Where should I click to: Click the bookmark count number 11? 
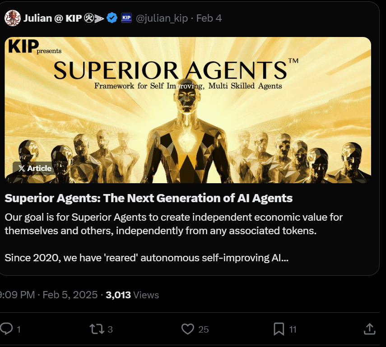tap(293, 329)
